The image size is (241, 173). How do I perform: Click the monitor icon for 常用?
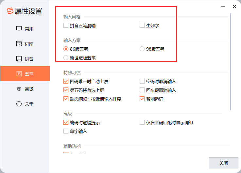tap(19, 29)
